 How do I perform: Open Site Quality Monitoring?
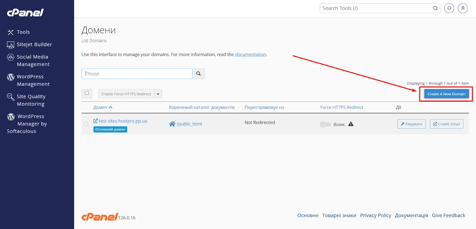[x=26, y=100]
